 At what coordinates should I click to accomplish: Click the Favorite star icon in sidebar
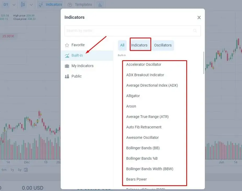(x=67, y=45)
